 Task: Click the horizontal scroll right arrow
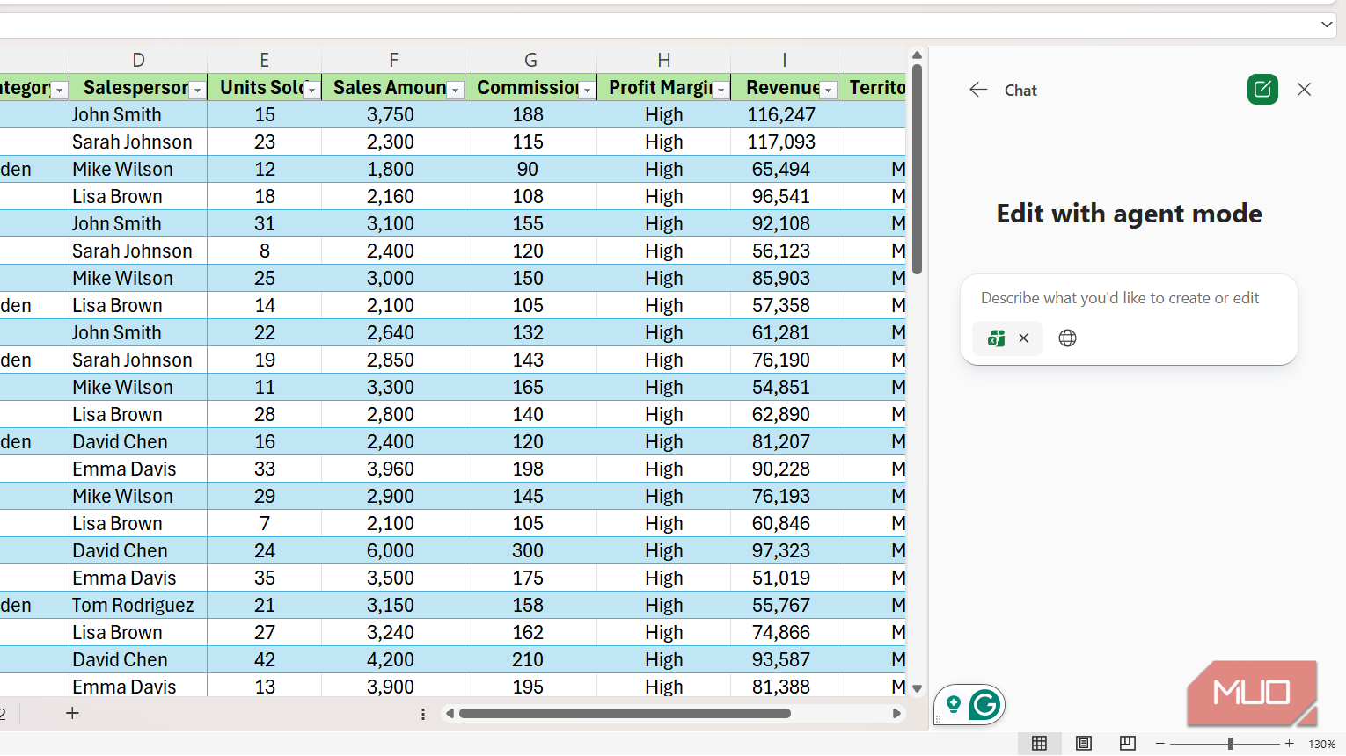point(896,714)
